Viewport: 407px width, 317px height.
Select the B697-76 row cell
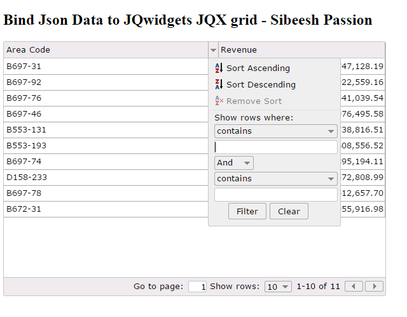[x=106, y=98]
